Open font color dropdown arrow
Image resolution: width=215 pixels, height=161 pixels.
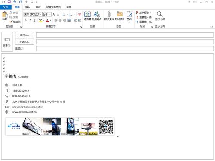tap(51, 20)
